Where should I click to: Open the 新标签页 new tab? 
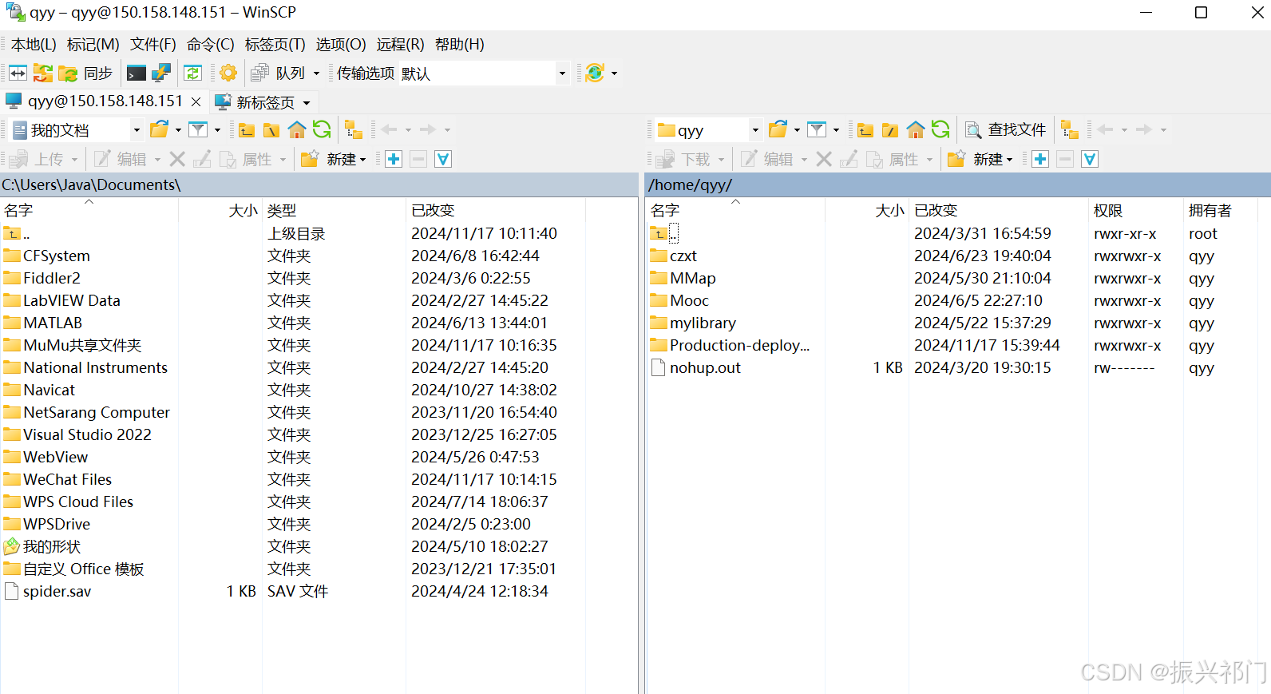click(x=255, y=102)
